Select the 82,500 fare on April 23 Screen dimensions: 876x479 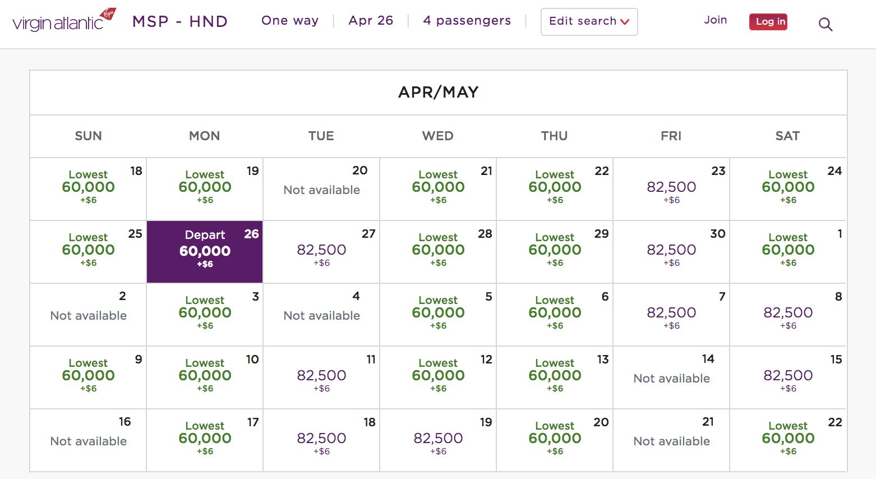coord(671,189)
